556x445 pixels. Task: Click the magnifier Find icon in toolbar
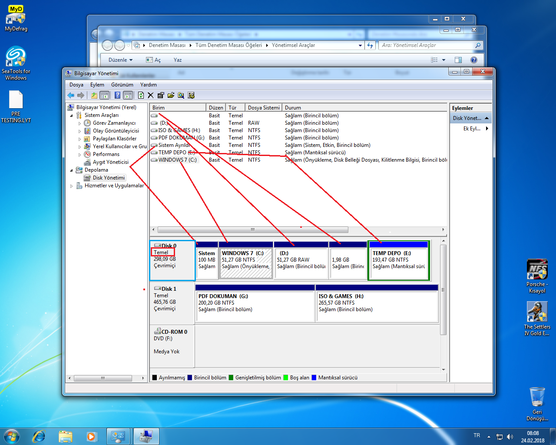pyautogui.click(x=181, y=95)
